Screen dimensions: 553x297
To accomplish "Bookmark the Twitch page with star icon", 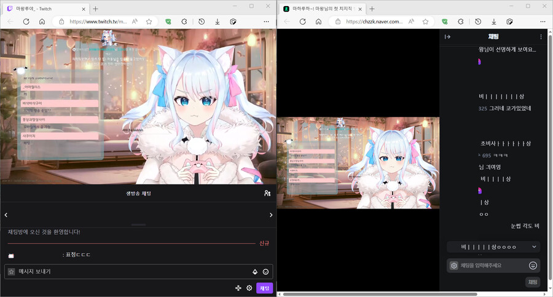I will tap(149, 22).
